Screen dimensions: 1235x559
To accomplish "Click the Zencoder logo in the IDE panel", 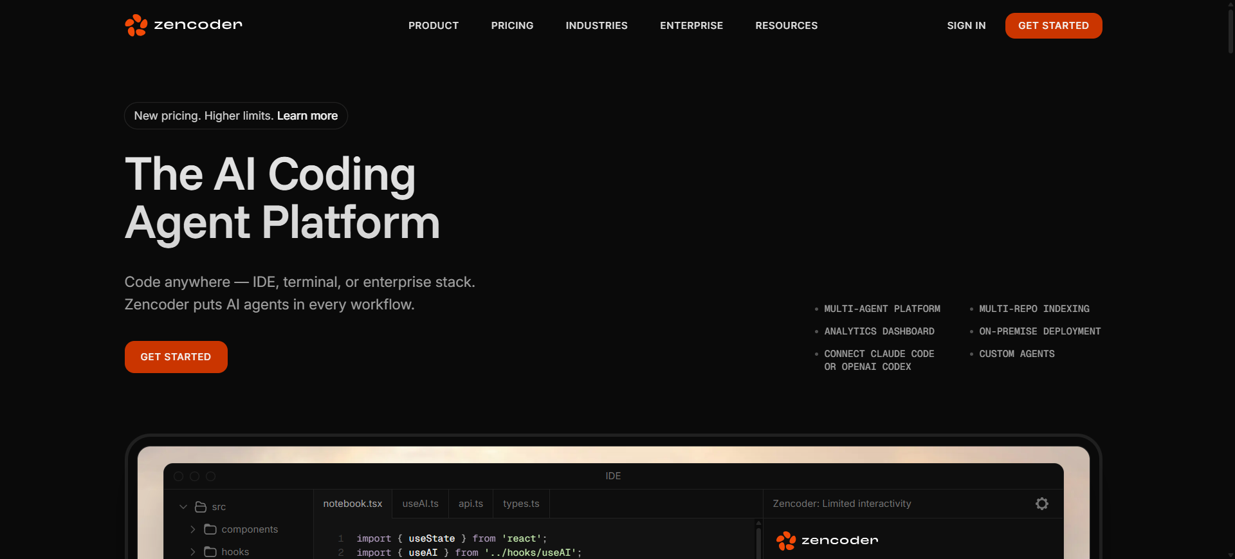I will (x=827, y=541).
